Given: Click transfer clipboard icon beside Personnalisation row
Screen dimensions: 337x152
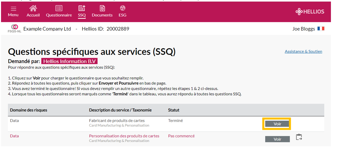Looking at the screenshot, I should point(299,137).
